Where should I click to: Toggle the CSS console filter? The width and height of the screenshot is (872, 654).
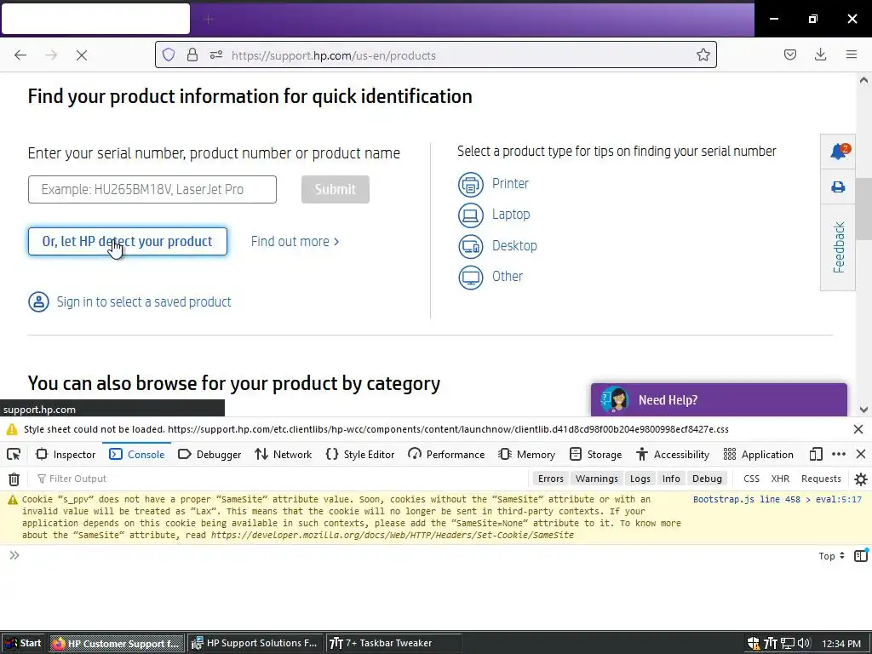click(751, 479)
